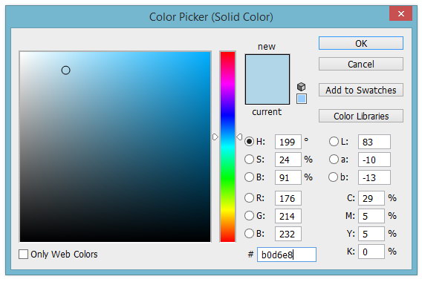The image size is (422, 282).
Task: Open the Color Libraries dialog
Action: point(361,116)
